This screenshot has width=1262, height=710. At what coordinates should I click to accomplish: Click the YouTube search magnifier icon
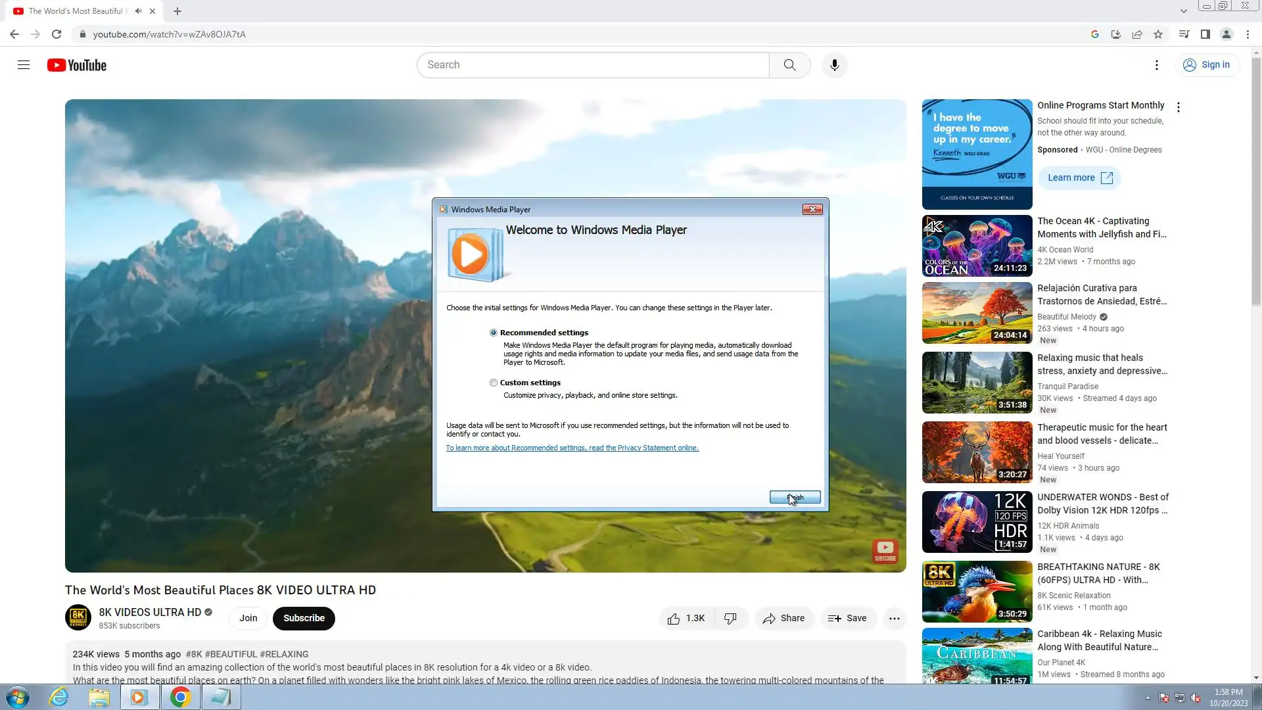(789, 65)
